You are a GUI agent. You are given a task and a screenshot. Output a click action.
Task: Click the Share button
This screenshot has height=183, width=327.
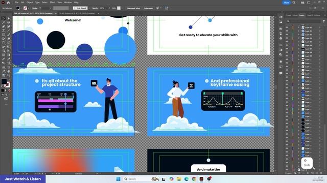[x=286, y=3]
